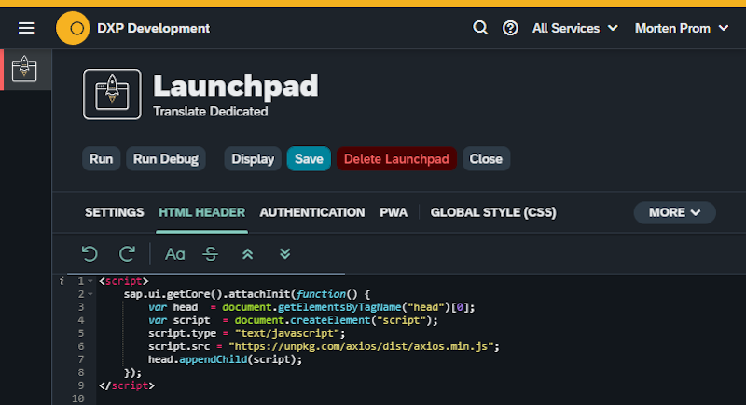
Task: Open the Morten Prom user menu
Action: 682,28
